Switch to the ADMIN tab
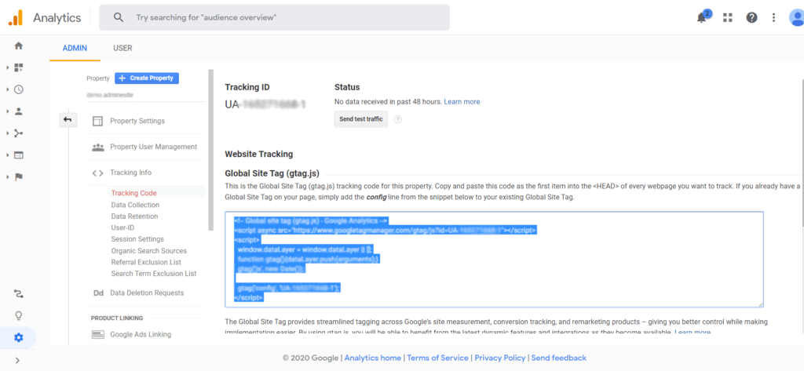This screenshot has height=371, width=804. click(x=75, y=48)
